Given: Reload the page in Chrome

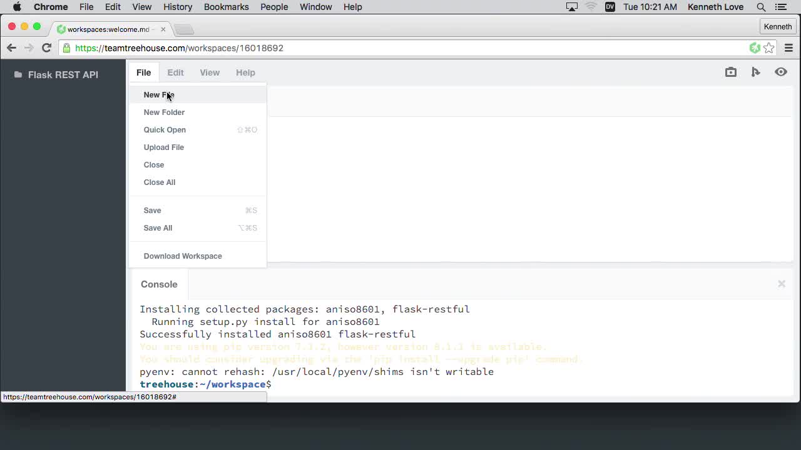Looking at the screenshot, I should click(46, 47).
